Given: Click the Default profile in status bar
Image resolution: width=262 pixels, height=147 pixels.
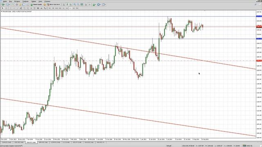Looking at the screenshot, I should [169, 146].
